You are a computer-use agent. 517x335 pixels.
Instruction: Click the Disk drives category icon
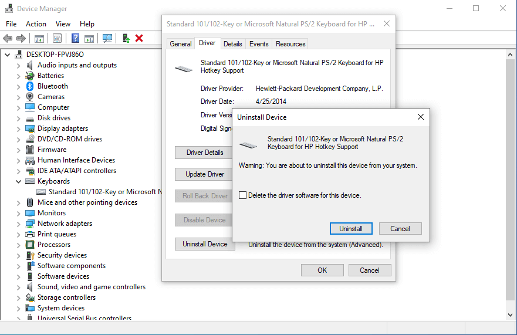[x=30, y=119]
